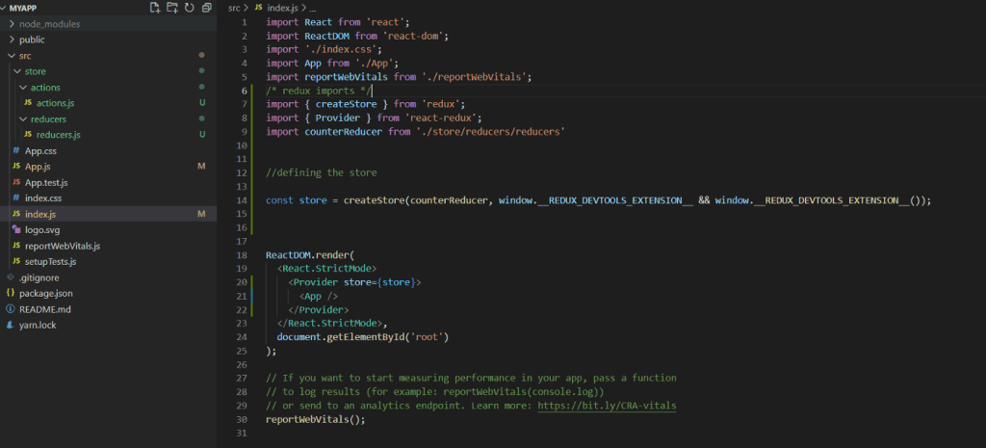Select yarn.lock in the Explorer
986x448 pixels.
click(39, 325)
